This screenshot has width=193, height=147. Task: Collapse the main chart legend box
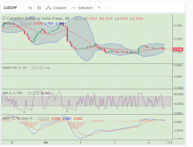pos(4,18)
